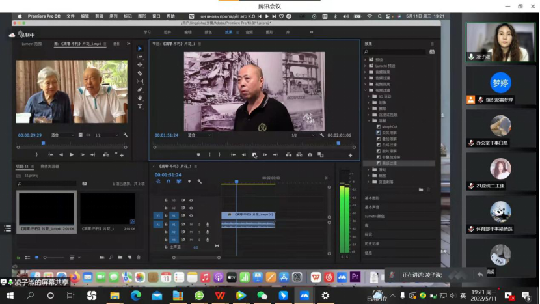Click Add Marker in Program monitor

point(198,155)
